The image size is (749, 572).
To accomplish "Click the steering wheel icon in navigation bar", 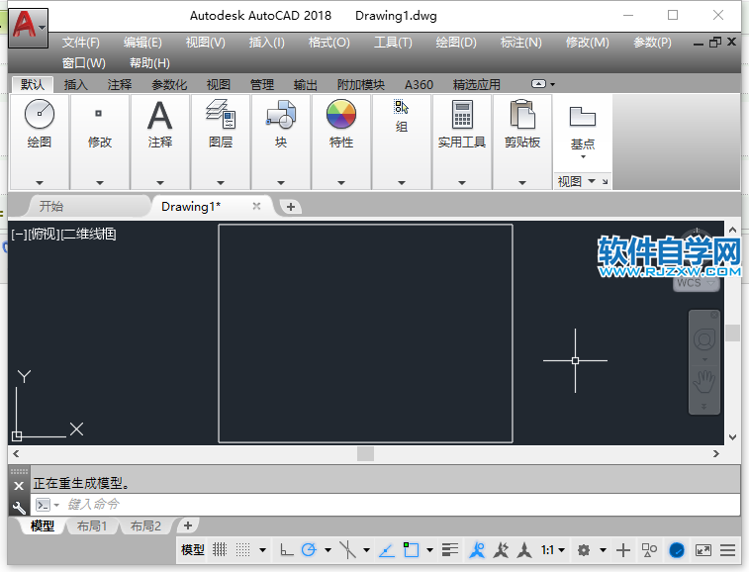I will 704,340.
